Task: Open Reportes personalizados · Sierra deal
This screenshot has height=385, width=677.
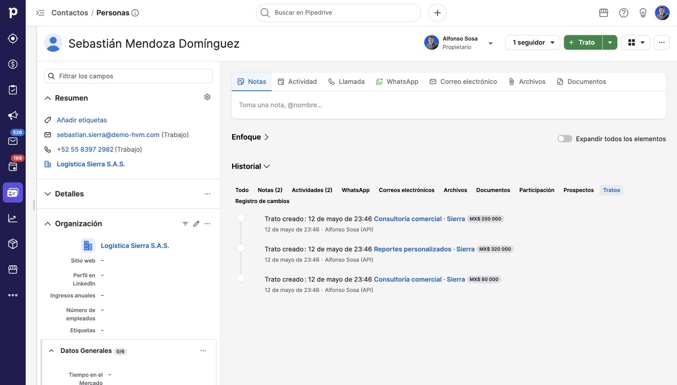Action: 424,249
